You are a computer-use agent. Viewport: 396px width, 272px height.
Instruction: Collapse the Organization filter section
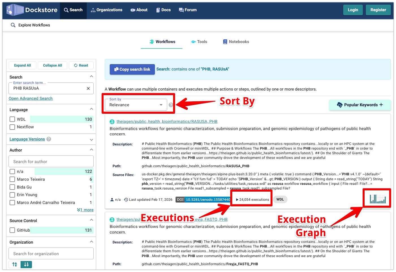[x=91, y=242]
